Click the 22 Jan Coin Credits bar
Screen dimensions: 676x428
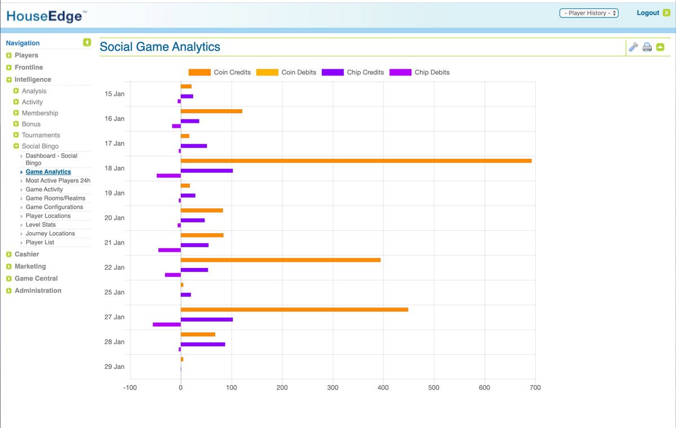click(x=281, y=260)
